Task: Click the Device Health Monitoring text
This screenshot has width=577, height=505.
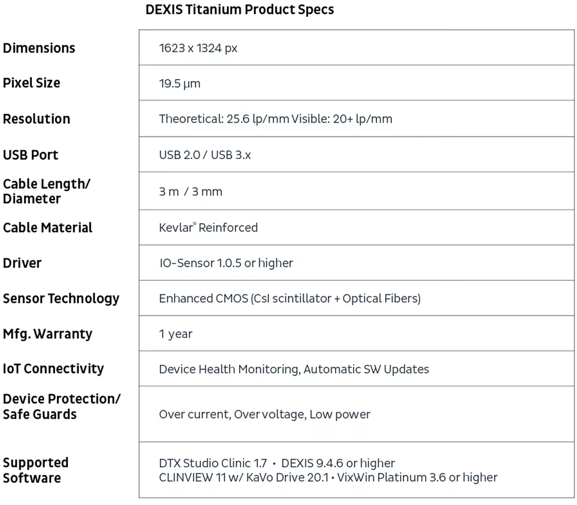Action: pos(229,369)
